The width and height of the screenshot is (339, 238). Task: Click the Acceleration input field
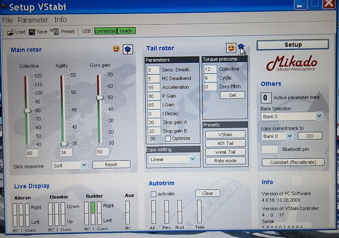(153, 87)
